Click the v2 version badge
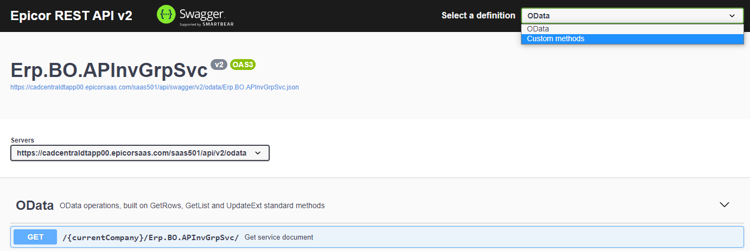This screenshot has height=251, width=750. click(x=219, y=65)
